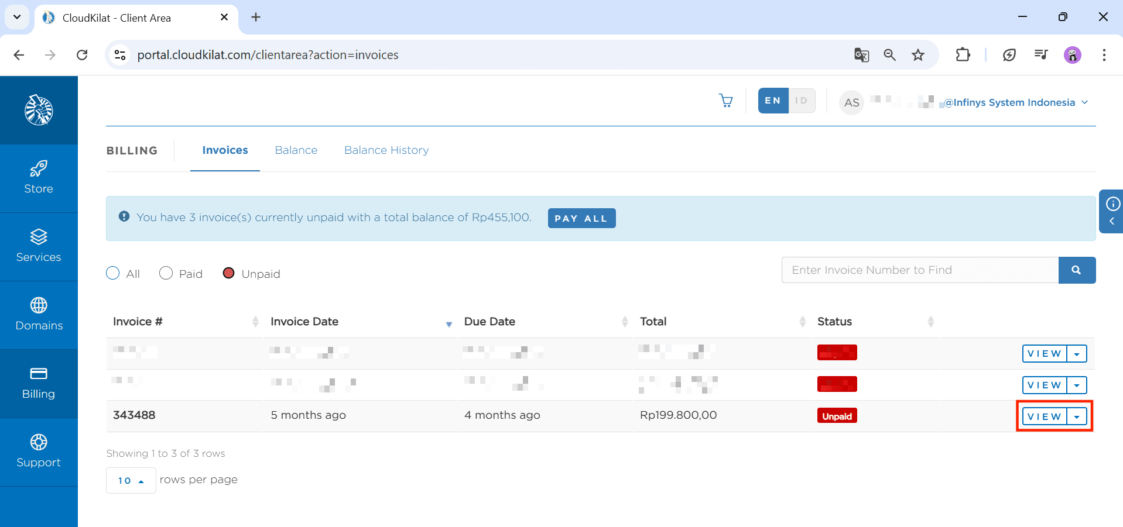Click the CloudKilat logo
Viewport: 1123px width, 527px height.
[39, 110]
